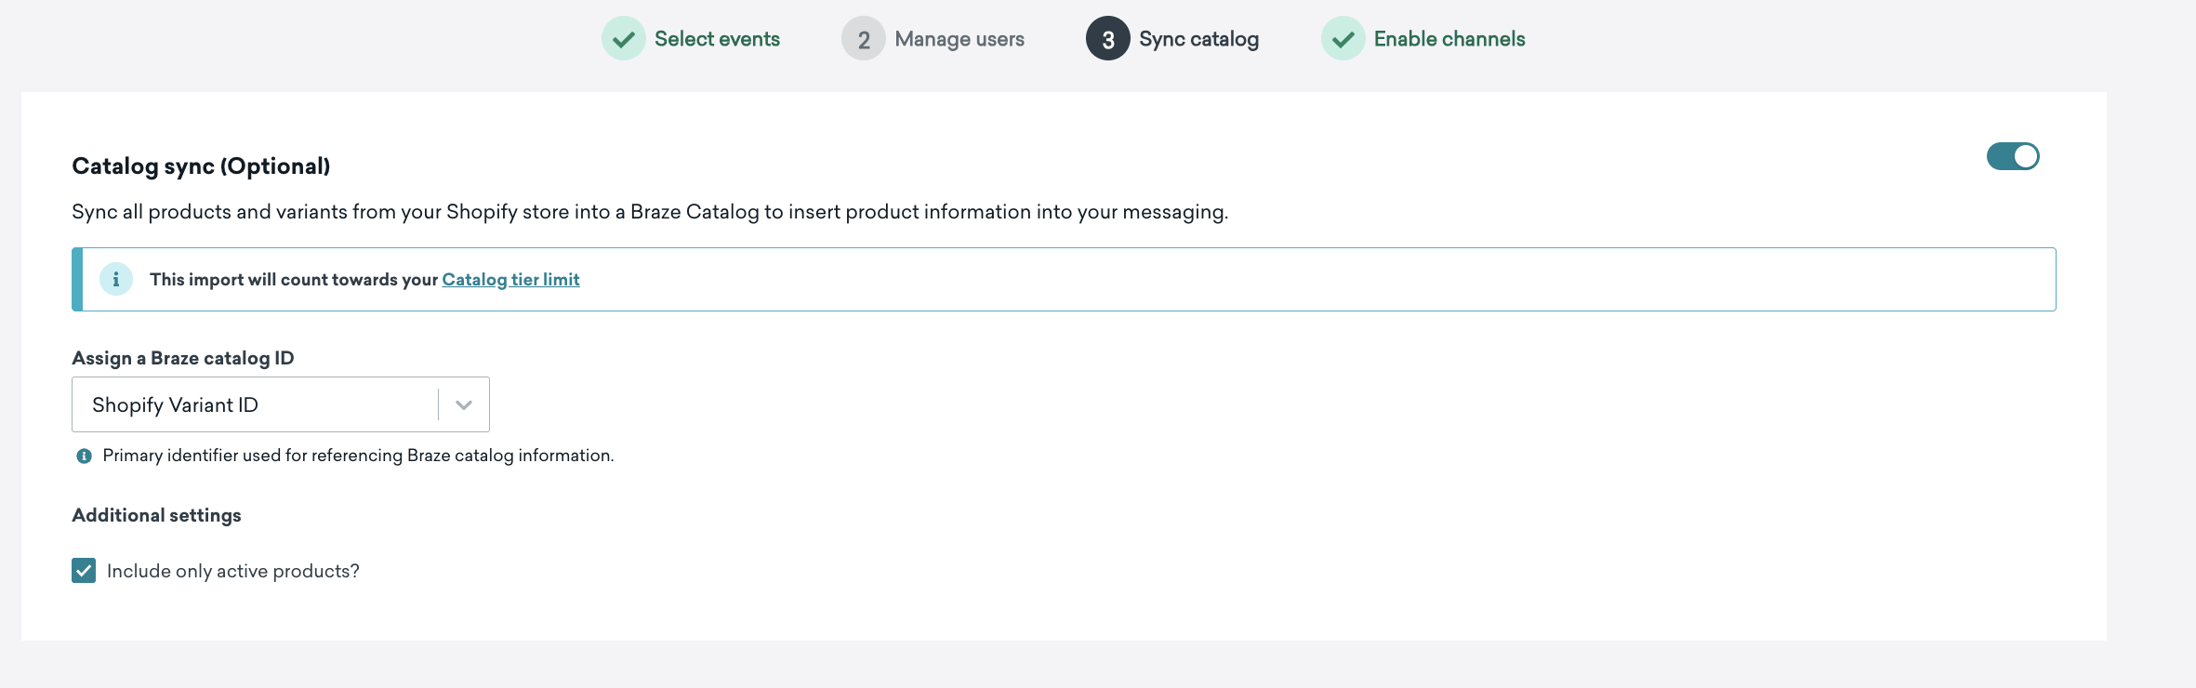The height and width of the screenshot is (688, 2196).
Task: Uncheck the Include only active products checkbox
Action: pos(84,571)
